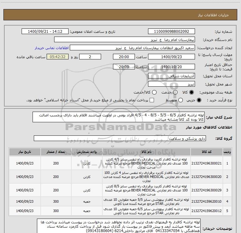Click product code 2132724196300021
Image resolution: width=241 pixels, height=233 pixels.
[x=207, y=163]
